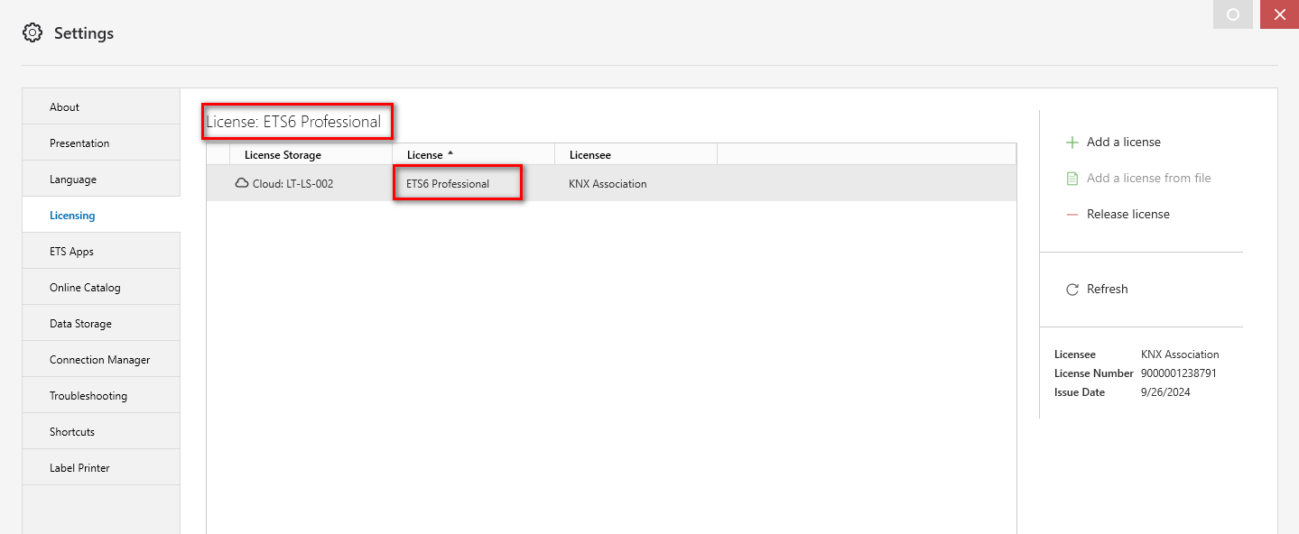Screen dimensions: 1299x534
Task: Go to the ETS Apps tab
Action: [101, 251]
